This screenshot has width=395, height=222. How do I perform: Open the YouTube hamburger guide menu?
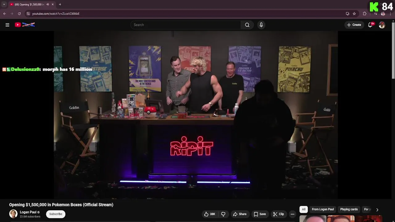pyautogui.click(x=7, y=25)
